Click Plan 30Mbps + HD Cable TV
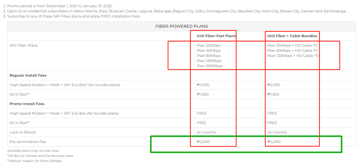The image size is (361, 164). (292, 45)
